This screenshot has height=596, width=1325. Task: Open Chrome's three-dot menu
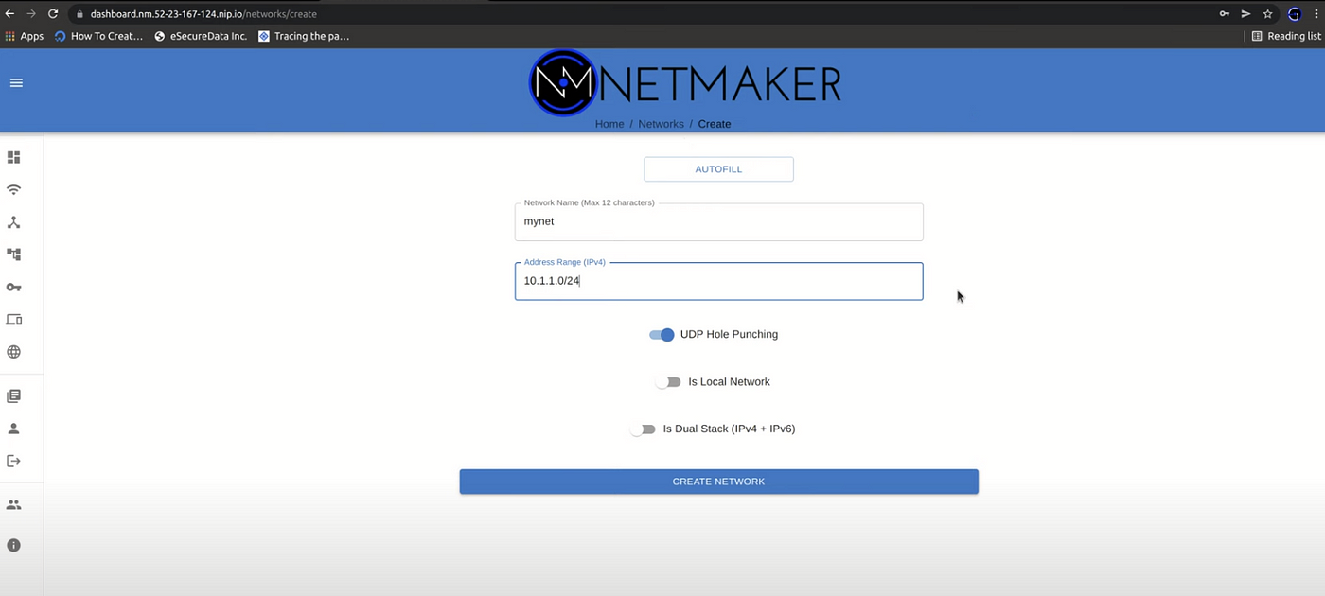pos(1315,14)
